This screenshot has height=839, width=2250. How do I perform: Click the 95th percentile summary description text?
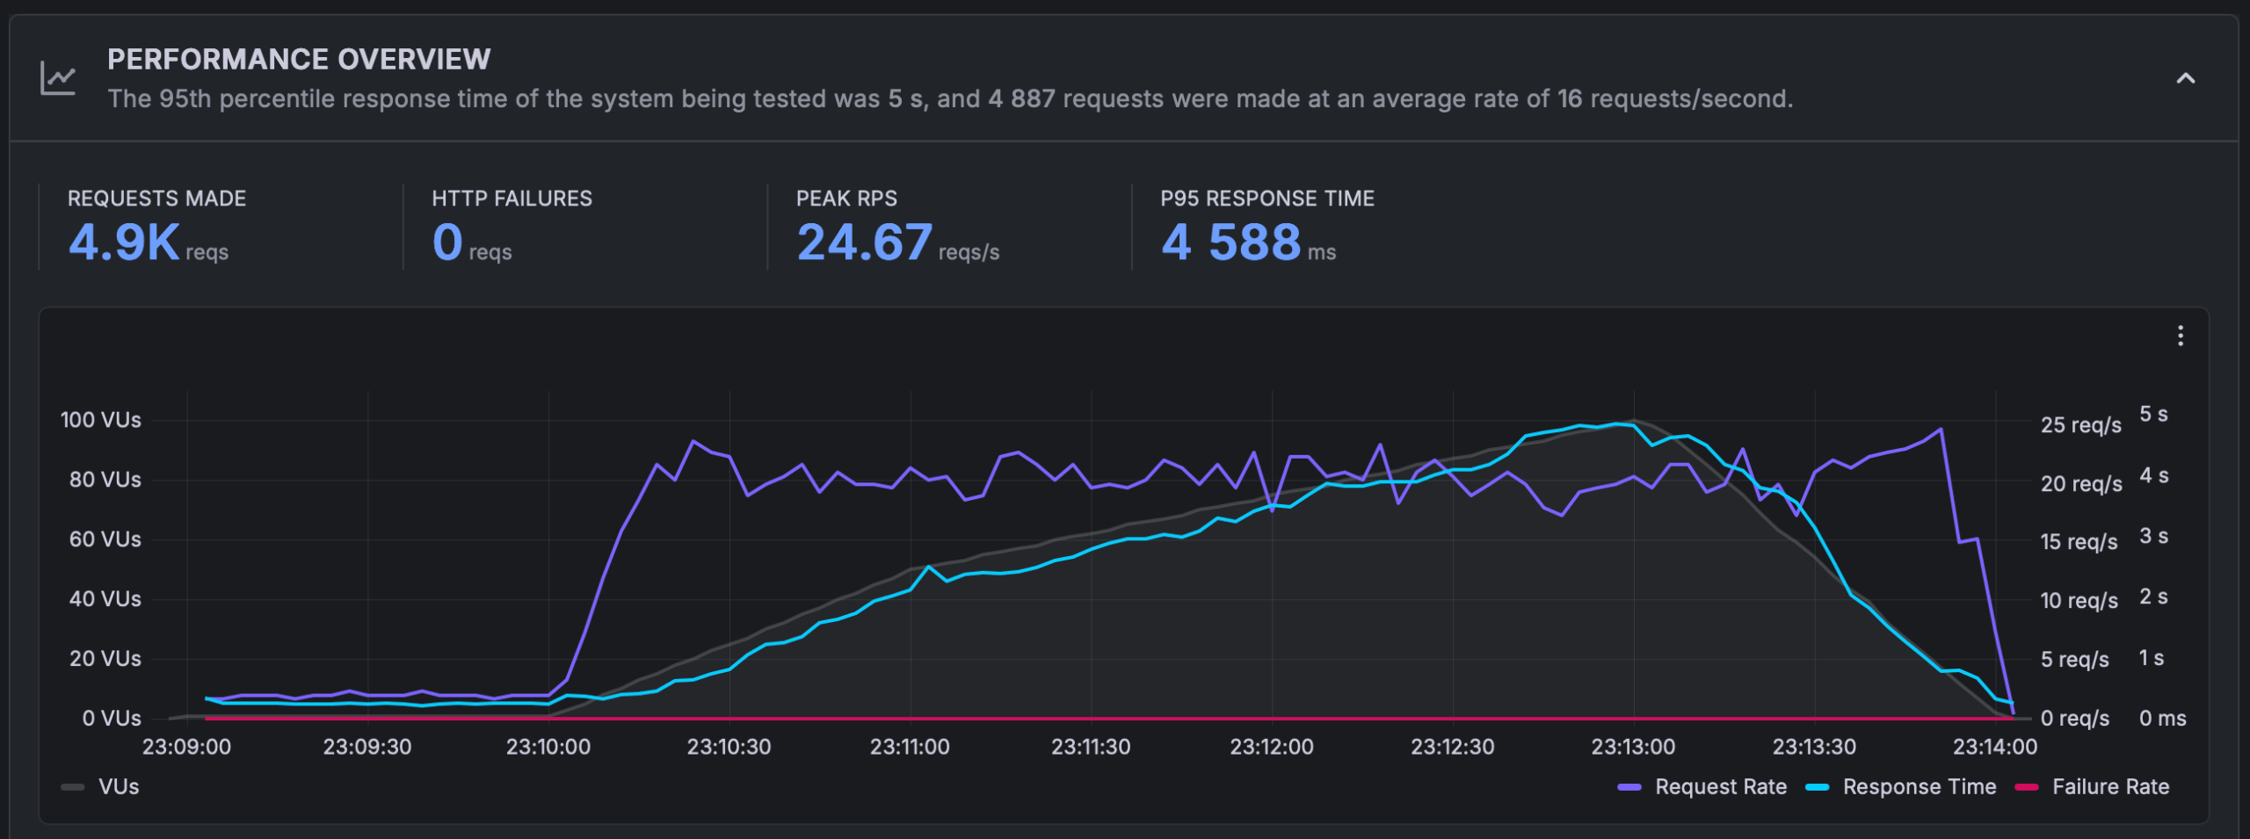949,98
